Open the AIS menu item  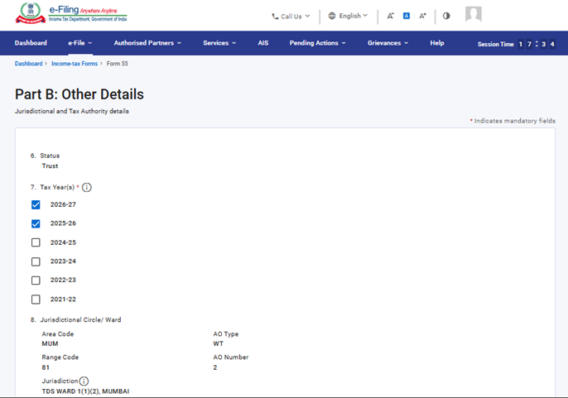pos(262,43)
